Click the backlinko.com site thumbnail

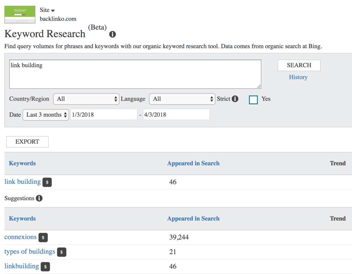[20, 14]
